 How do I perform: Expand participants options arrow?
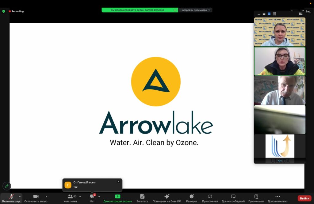(80, 197)
